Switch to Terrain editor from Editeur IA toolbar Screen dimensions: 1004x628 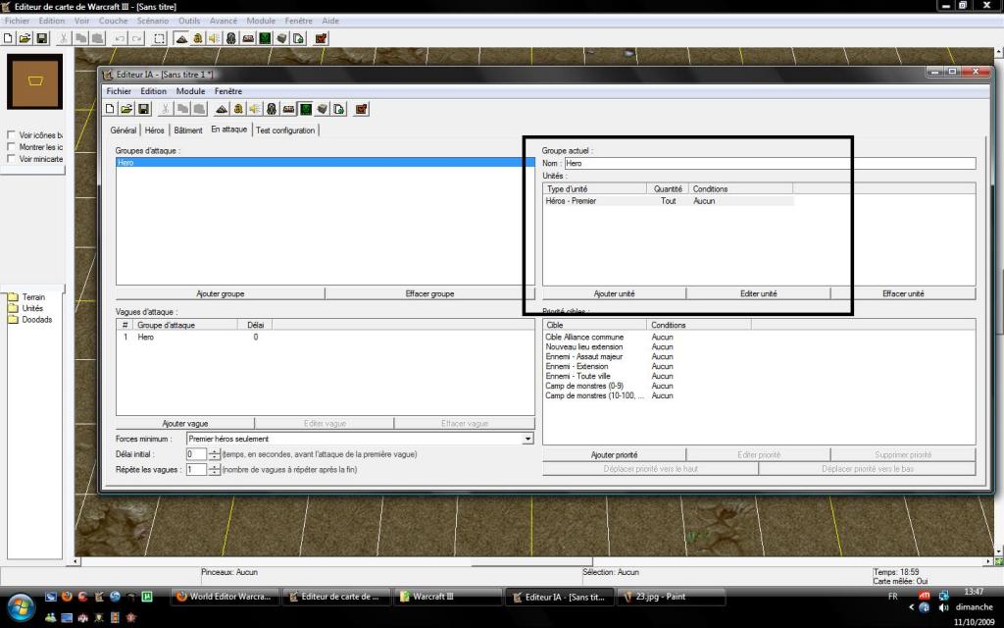click(222, 109)
